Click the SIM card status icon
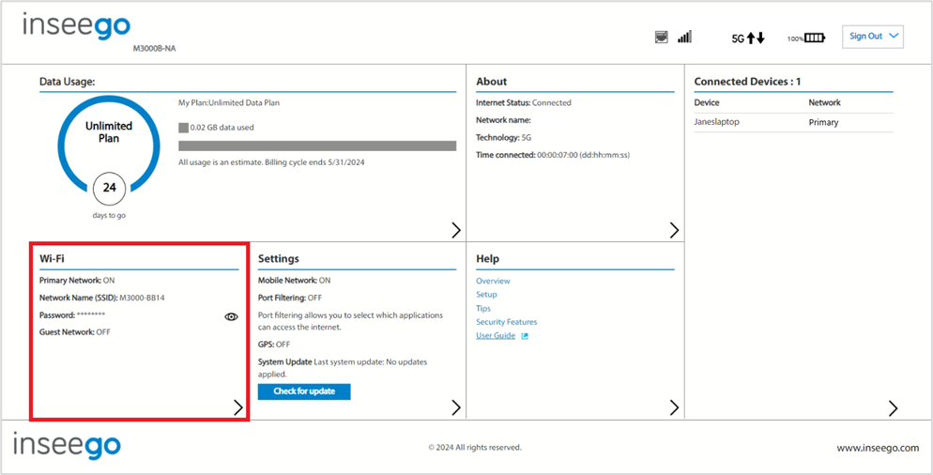This screenshot has width=933, height=475. 661,38
